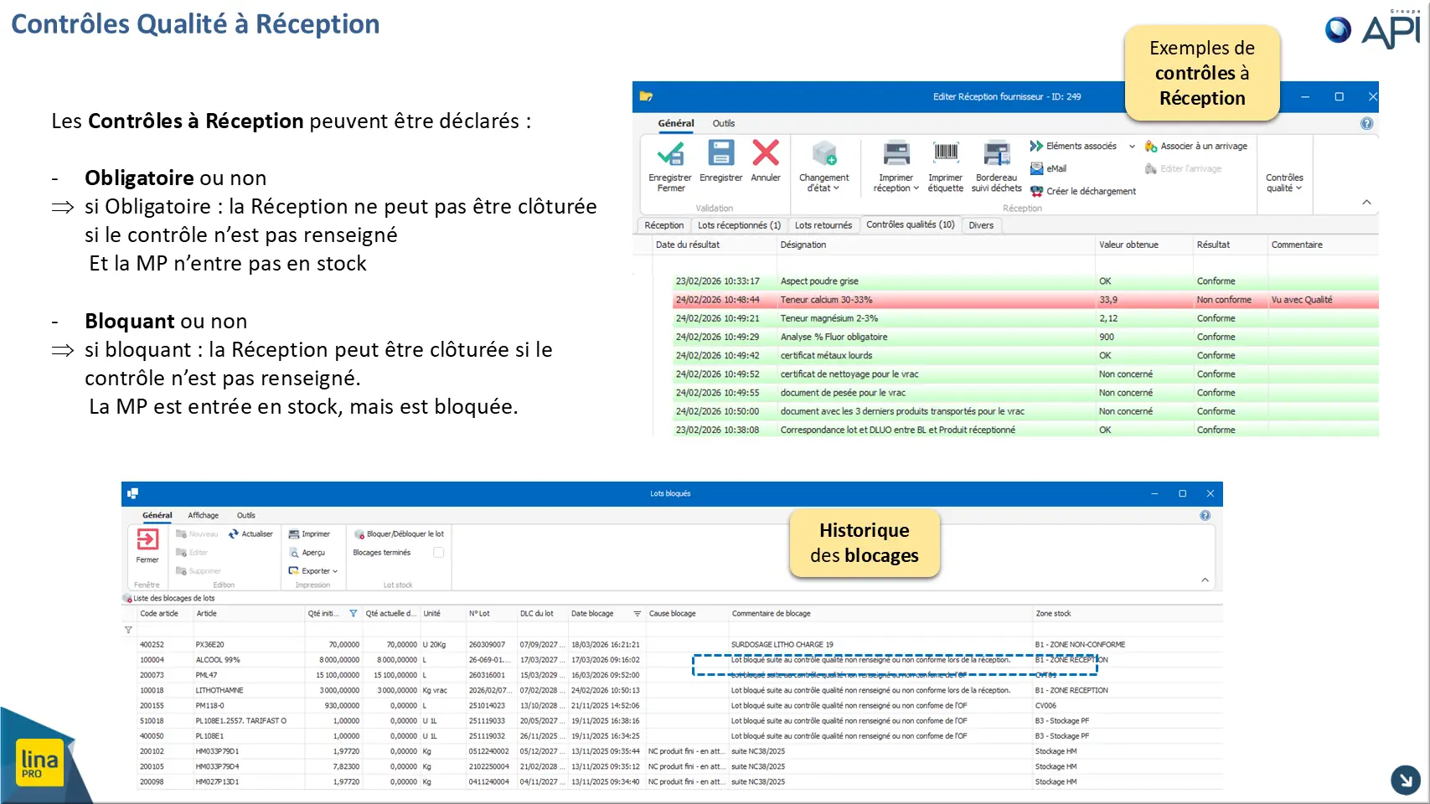Click the Actualiser refresh icon
The width and height of the screenshot is (1430, 804).
(x=234, y=533)
